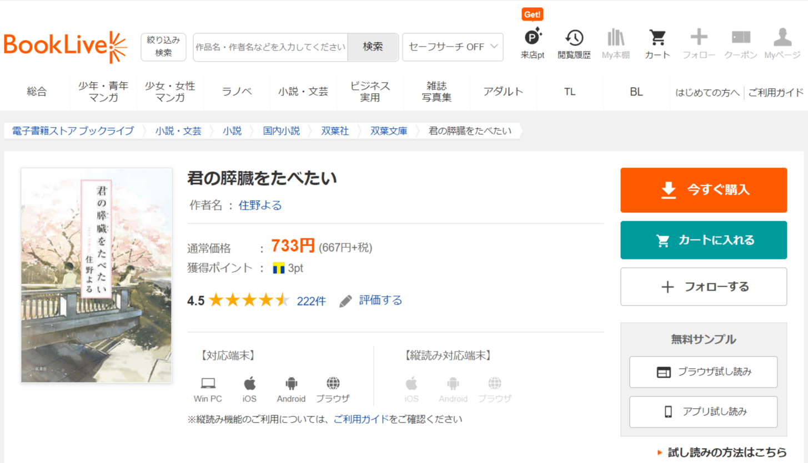The width and height of the screenshot is (808, 463).
Task: Click the BookLive logo
Action: click(x=66, y=47)
